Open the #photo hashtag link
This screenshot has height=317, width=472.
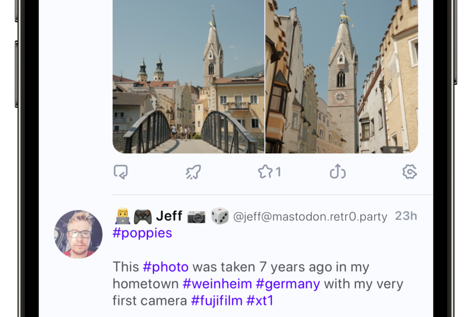pos(166,267)
